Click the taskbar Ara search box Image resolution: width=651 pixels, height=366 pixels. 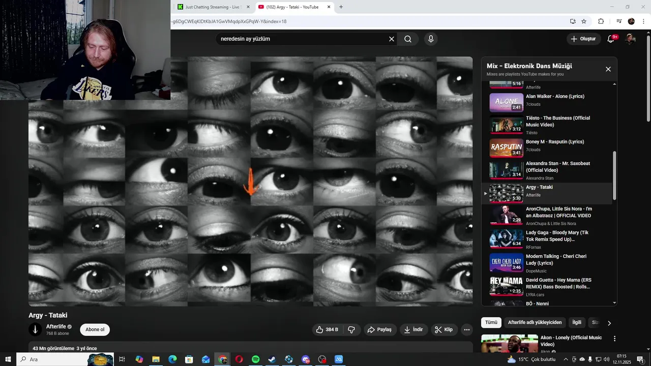[x=65, y=359]
